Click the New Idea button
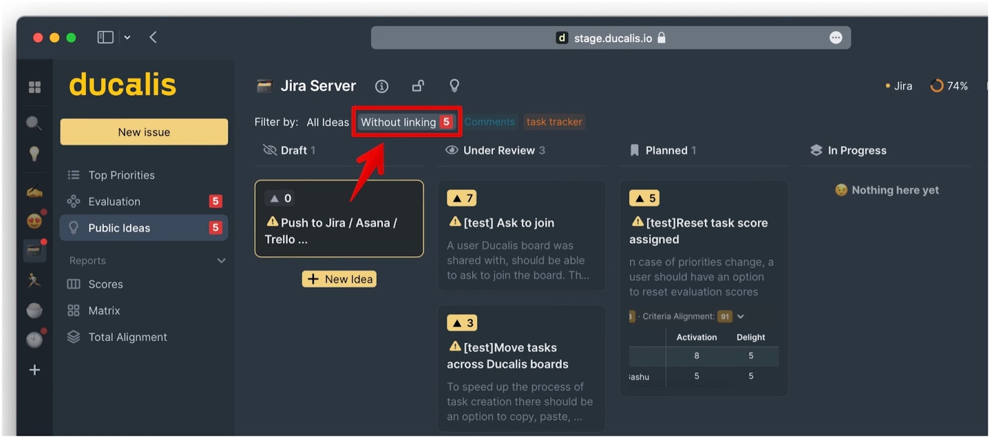This screenshot has width=990, height=438. click(x=339, y=279)
